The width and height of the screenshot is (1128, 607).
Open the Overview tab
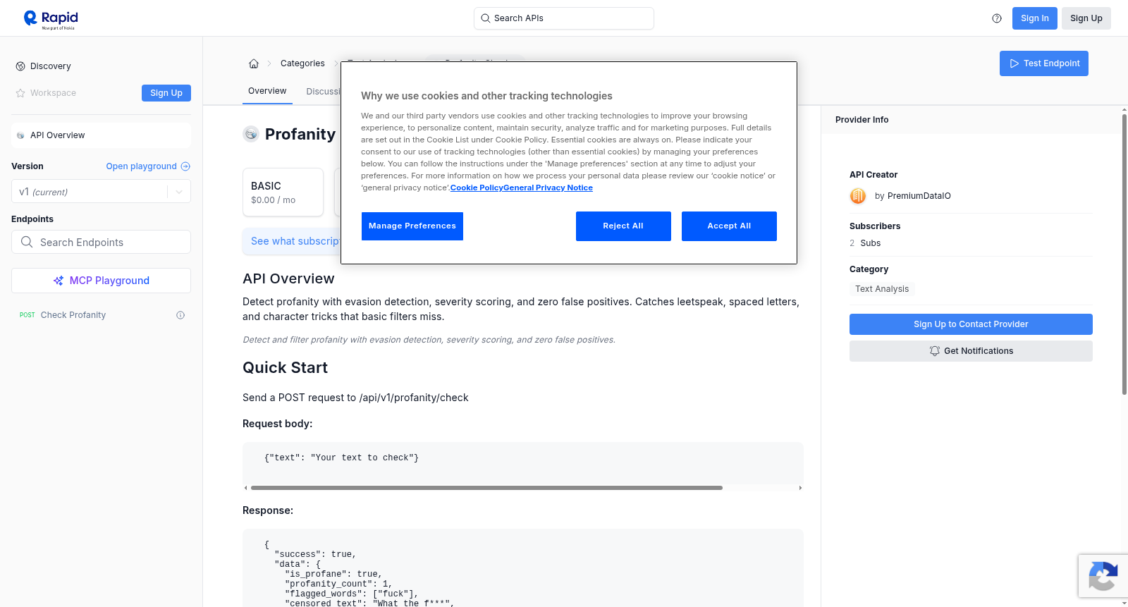[x=267, y=91]
